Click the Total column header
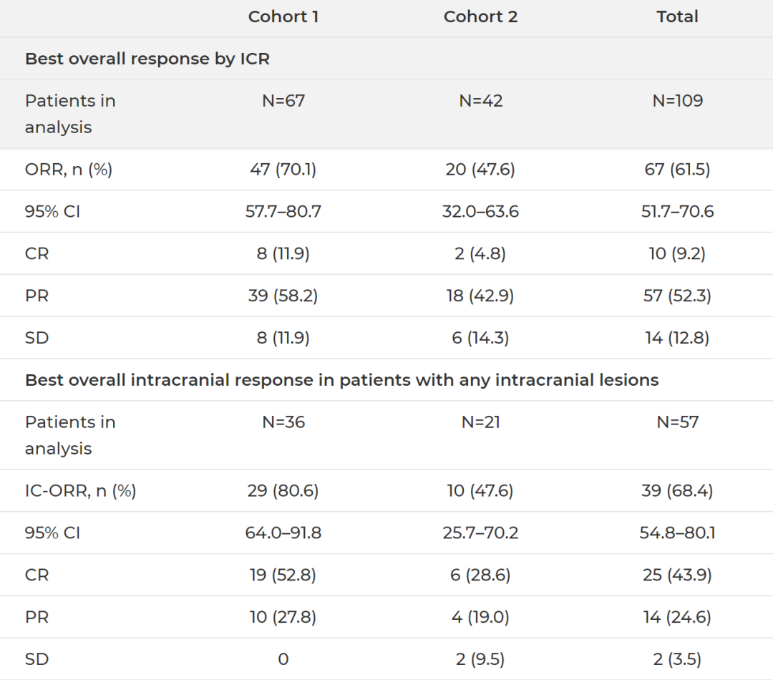The image size is (773, 680). click(x=677, y=16)
